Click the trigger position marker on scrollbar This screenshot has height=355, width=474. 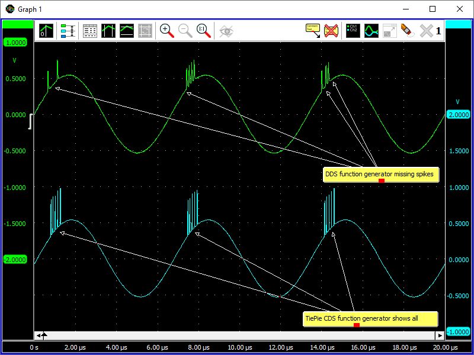[x=44, y=335]
